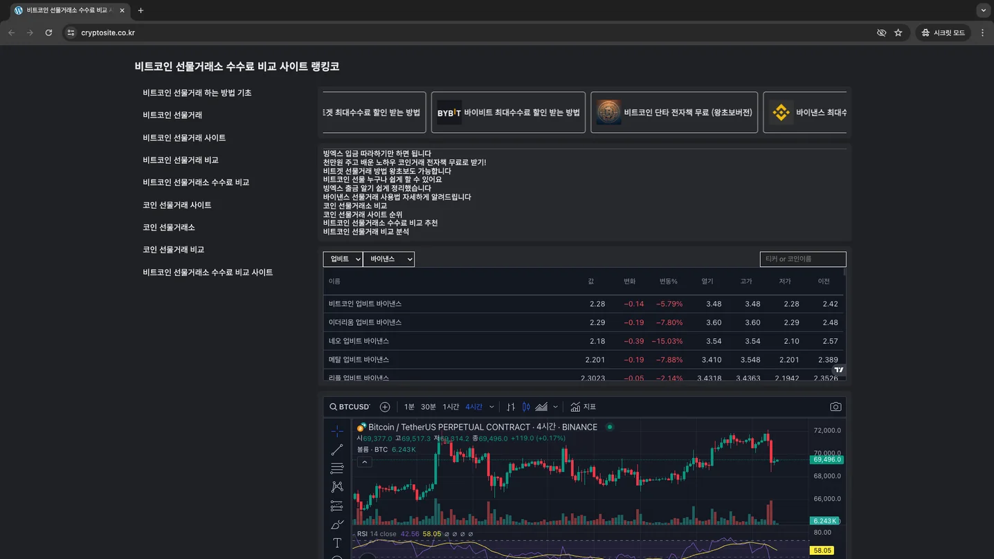
Task: Open the forecasting and measurement tool
Action: (337, 506)
